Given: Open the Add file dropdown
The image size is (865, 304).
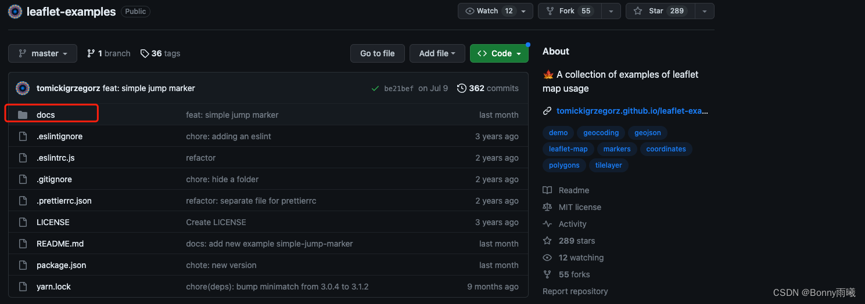Looking at the screenshot, I should click(x=437, y=53).
